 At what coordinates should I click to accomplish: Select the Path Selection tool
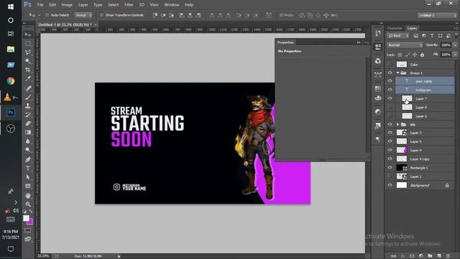click(28, 177)
